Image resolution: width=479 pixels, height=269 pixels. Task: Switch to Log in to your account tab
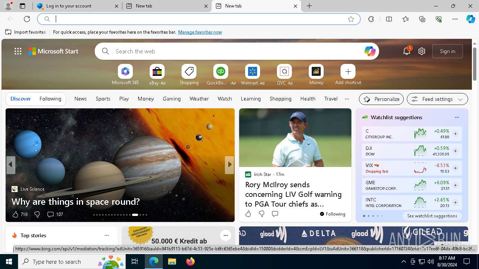pos(77,6)
